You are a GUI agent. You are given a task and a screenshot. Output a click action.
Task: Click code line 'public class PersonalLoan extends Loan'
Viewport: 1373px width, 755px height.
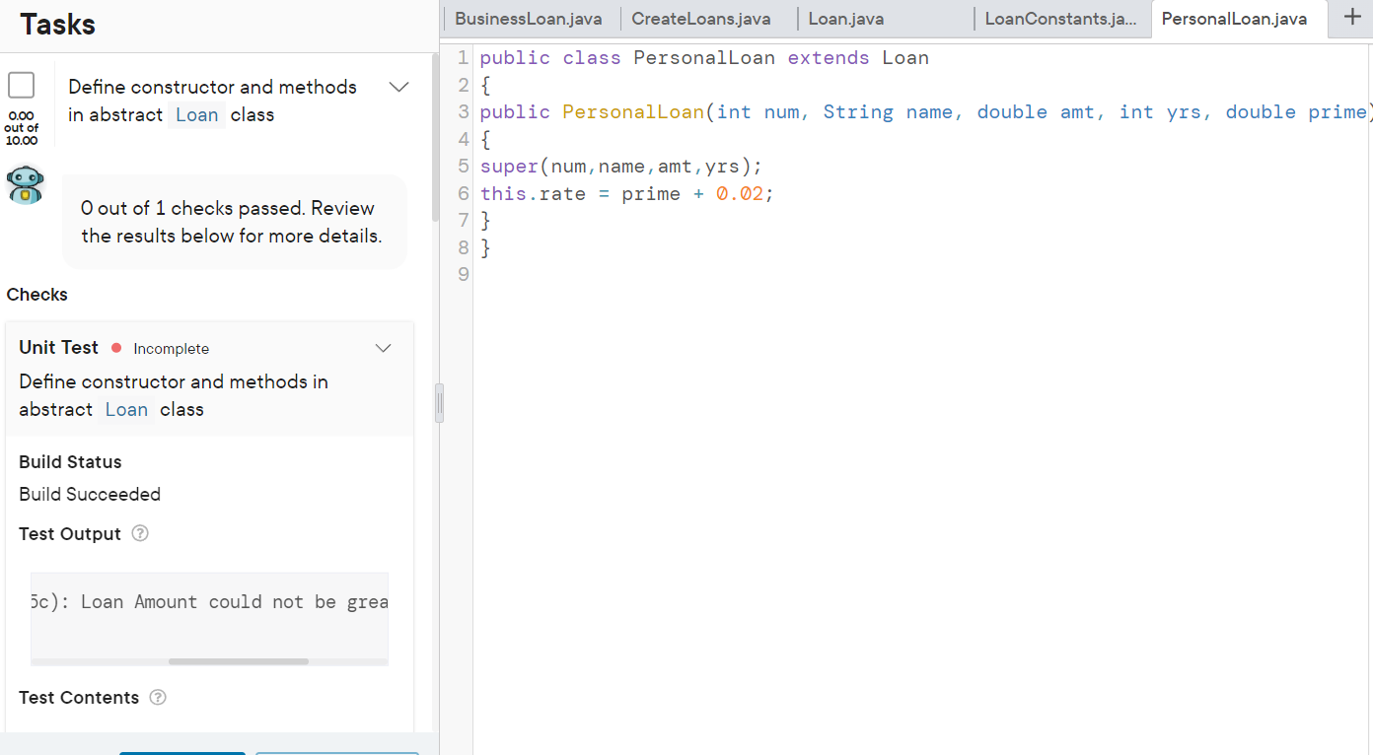tap(704, 58)
